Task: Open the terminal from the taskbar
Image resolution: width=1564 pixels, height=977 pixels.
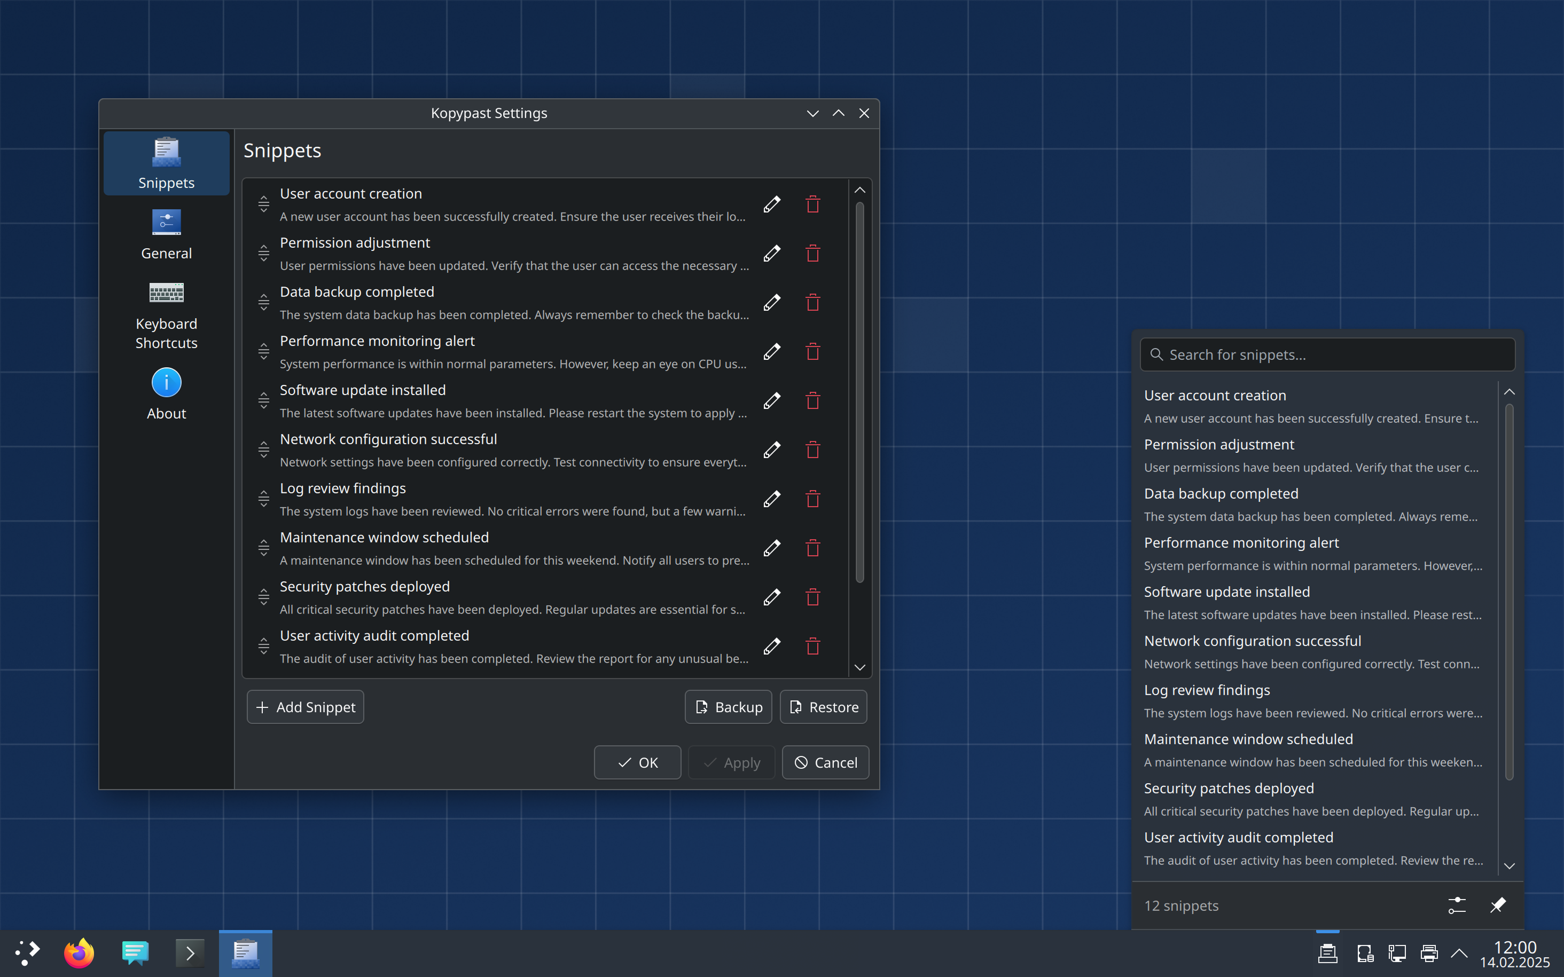Action: coord(190,953)
